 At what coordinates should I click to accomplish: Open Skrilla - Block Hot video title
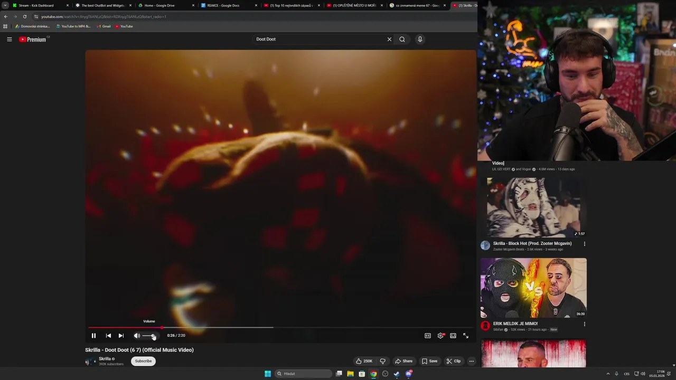pyautogui.click(x=532, y=244)
